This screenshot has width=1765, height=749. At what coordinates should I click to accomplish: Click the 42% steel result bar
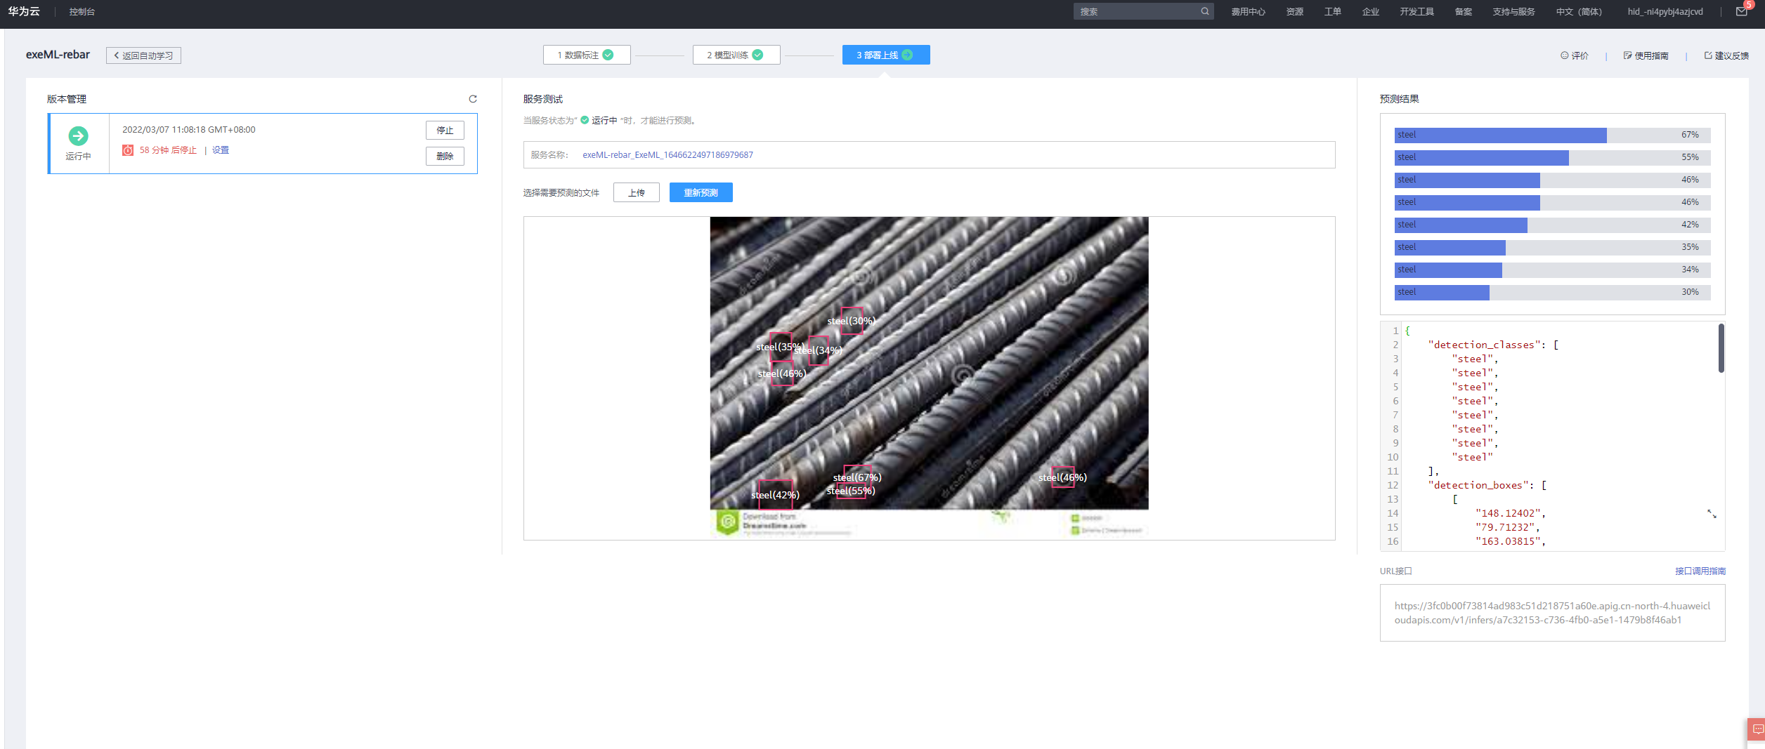click(1553, 225)
